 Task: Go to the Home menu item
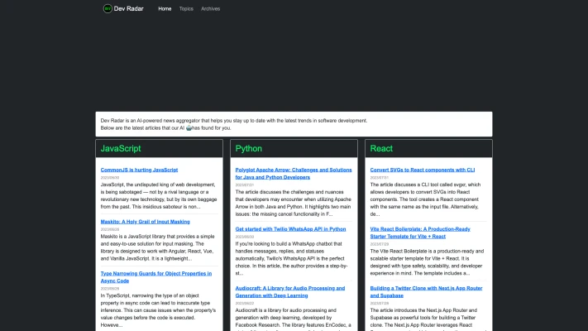(165, 8)
